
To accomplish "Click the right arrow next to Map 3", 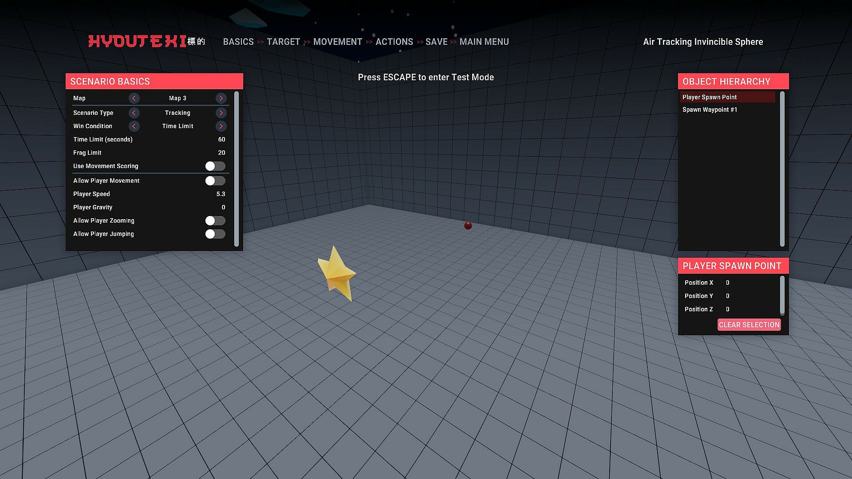I will click(221, 98).
